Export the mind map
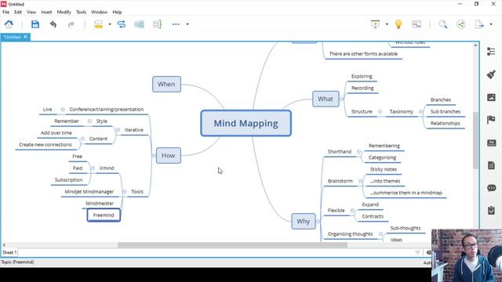Screen dimensions: 502x282 click(479, 24)
